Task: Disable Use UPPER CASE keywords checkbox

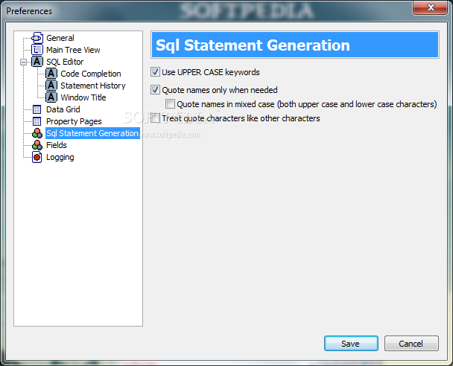Action: (x=155, y=72)
